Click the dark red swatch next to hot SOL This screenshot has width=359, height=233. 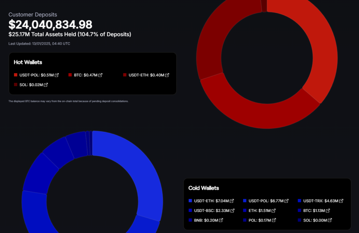coord(15,85)
